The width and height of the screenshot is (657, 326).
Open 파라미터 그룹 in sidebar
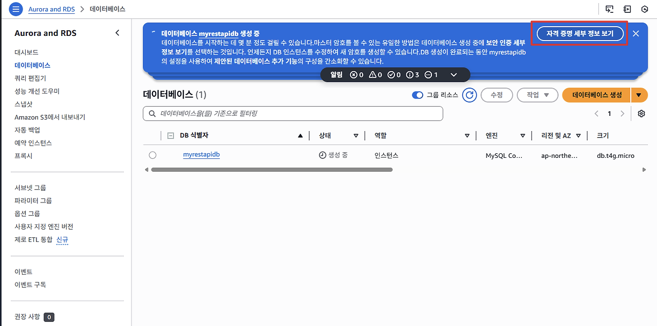(x=33, y=200)
